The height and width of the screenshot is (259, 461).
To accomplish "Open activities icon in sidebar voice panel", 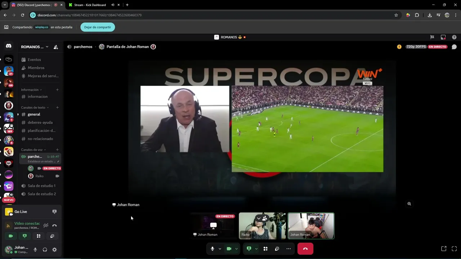I will coord(39,236).
